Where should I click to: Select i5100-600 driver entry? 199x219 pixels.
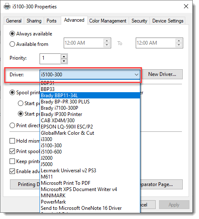pyautogui.click(x=90, y=152)
